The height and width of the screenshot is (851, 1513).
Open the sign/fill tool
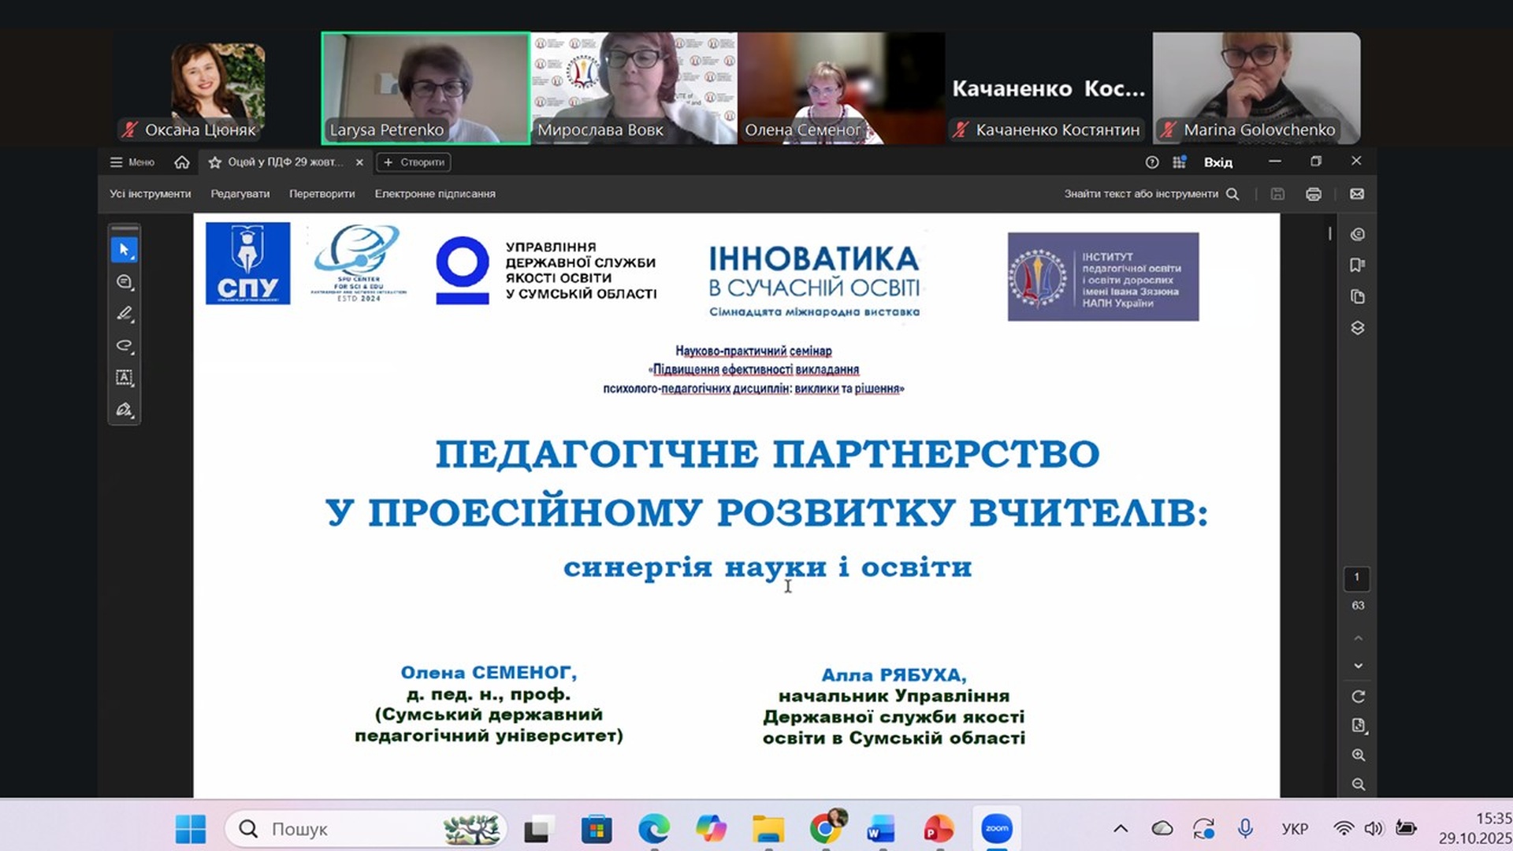coord(124,410)
